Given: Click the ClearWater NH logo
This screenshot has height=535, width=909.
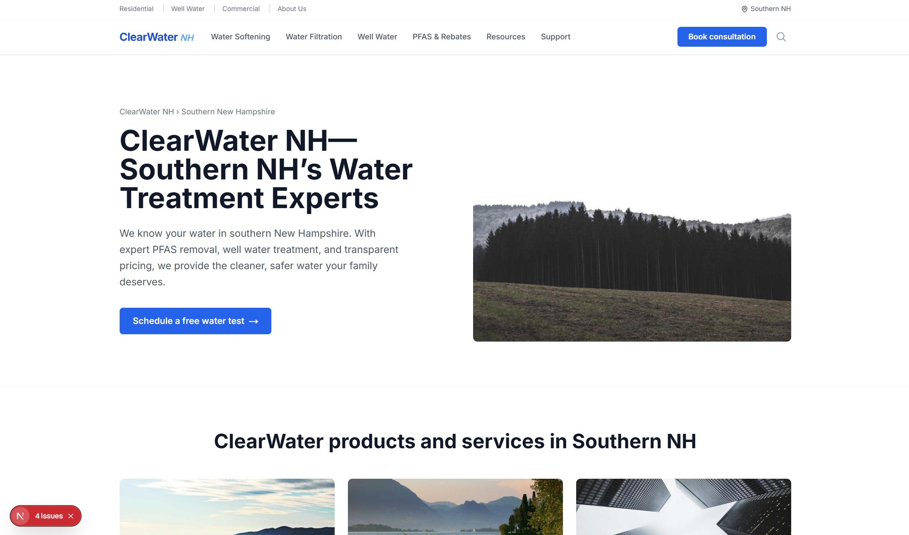Looking at the screenshot, I should (157, 37).
